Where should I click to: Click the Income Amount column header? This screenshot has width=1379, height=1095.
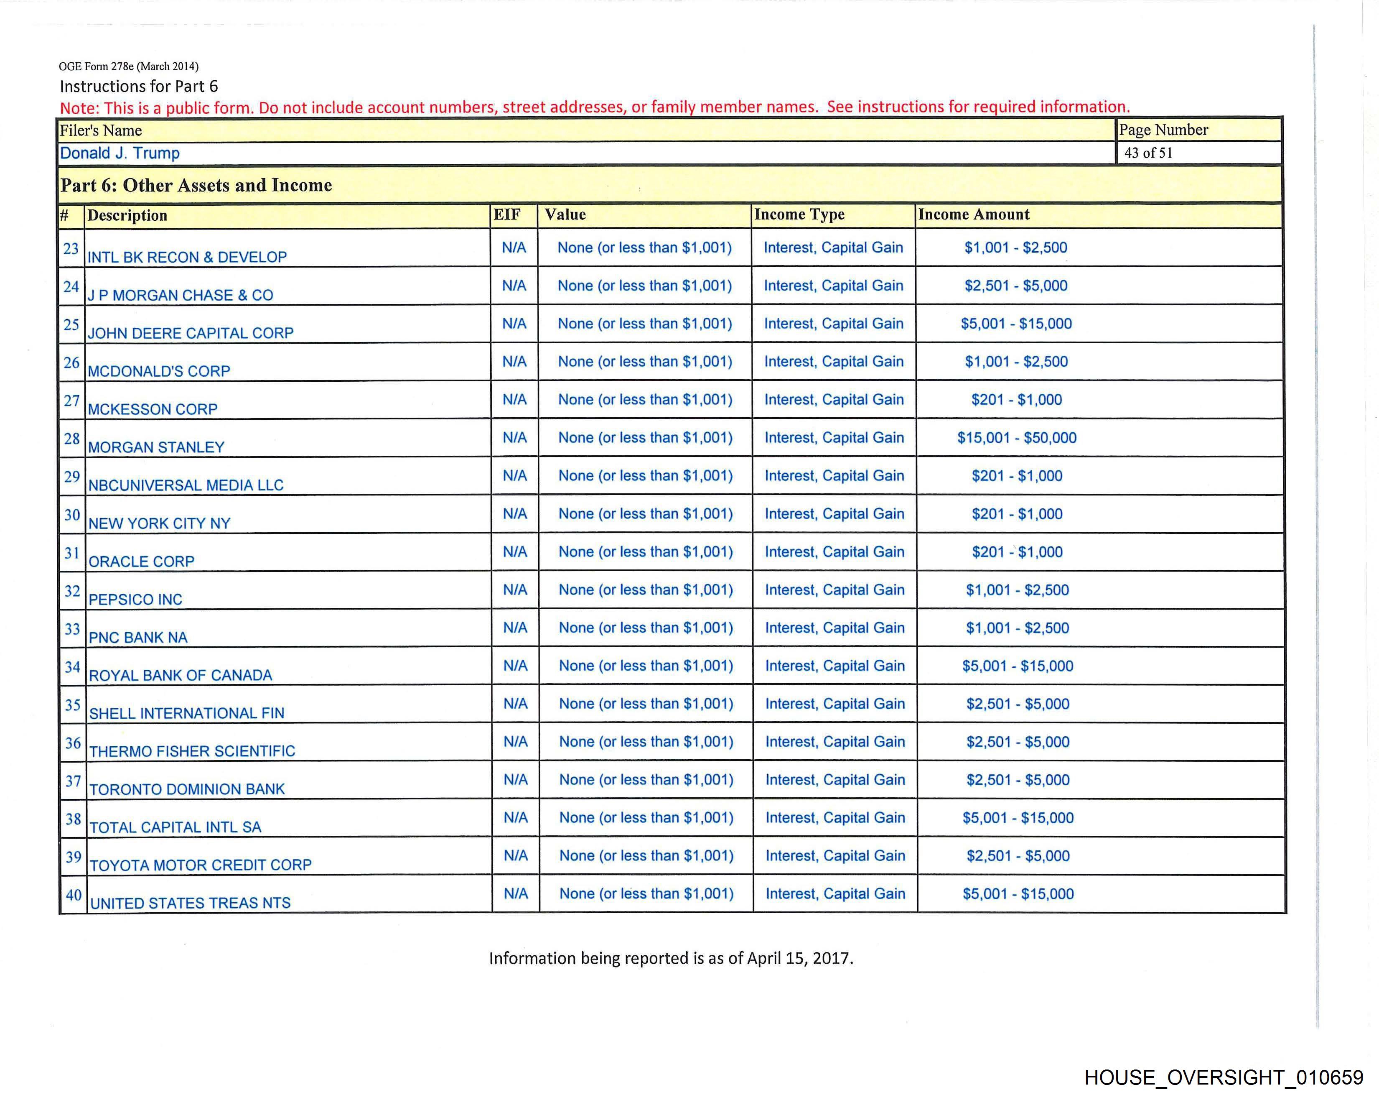(x=974, y=215)
